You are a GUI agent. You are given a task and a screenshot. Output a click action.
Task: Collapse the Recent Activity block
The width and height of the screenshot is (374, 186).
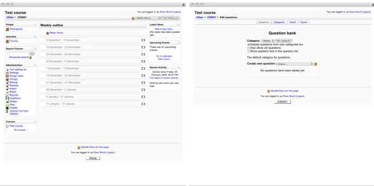point(179,67)
